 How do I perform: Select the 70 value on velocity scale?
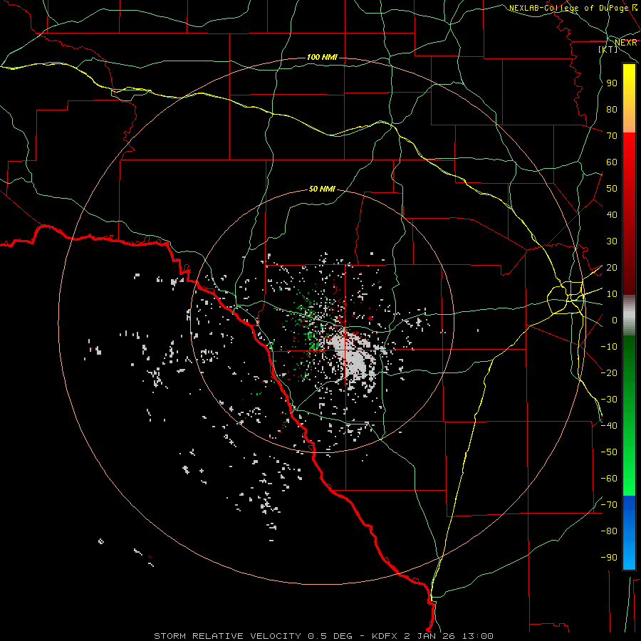point(612,136)
